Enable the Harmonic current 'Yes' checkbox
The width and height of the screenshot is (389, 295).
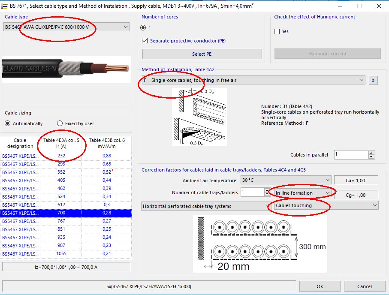(x=277, y=32)
